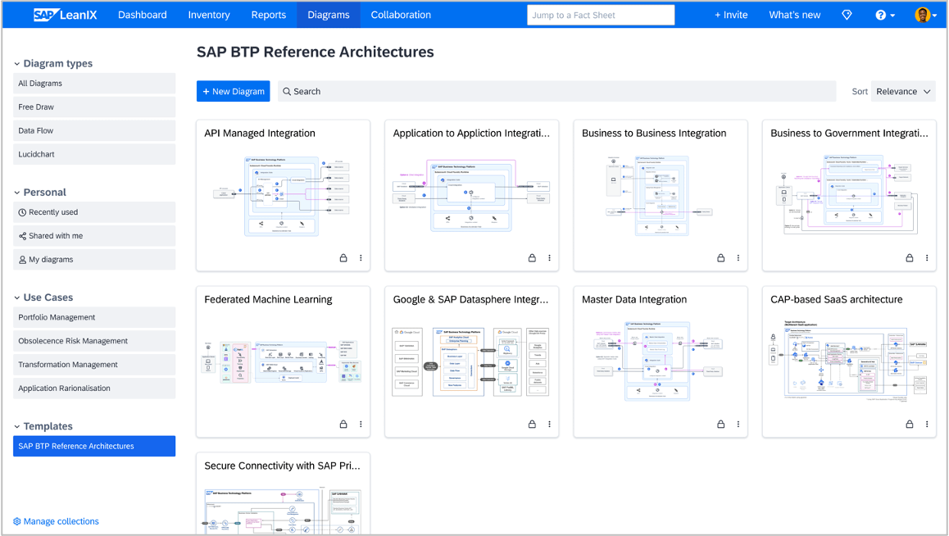Open the Inventory tab
The image size is (949, 536).
[x=209, y=15]
